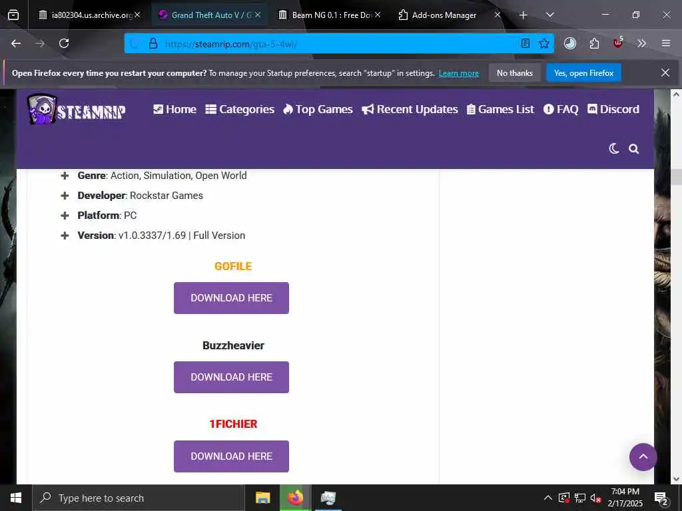Open the Discord menu link
682x511 pixels.
(x=613, y=110)
